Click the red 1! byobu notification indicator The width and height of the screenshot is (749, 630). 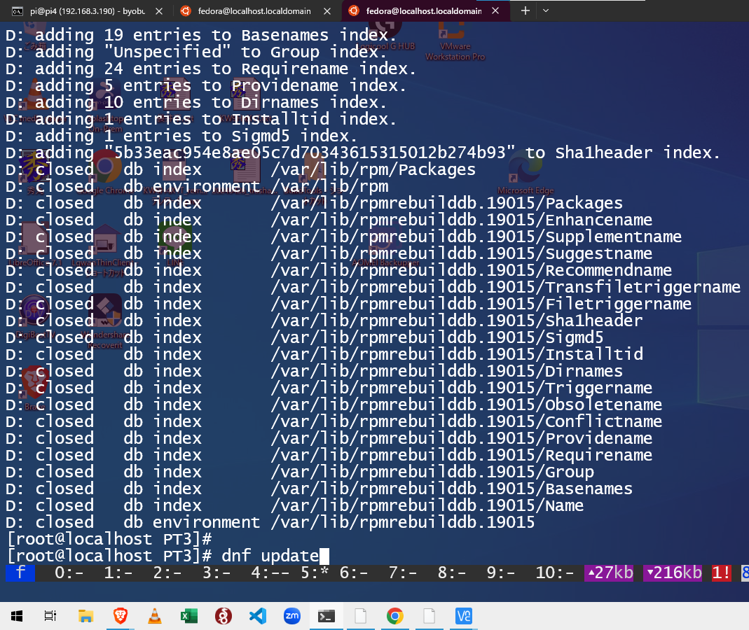(x=721, y=573)
